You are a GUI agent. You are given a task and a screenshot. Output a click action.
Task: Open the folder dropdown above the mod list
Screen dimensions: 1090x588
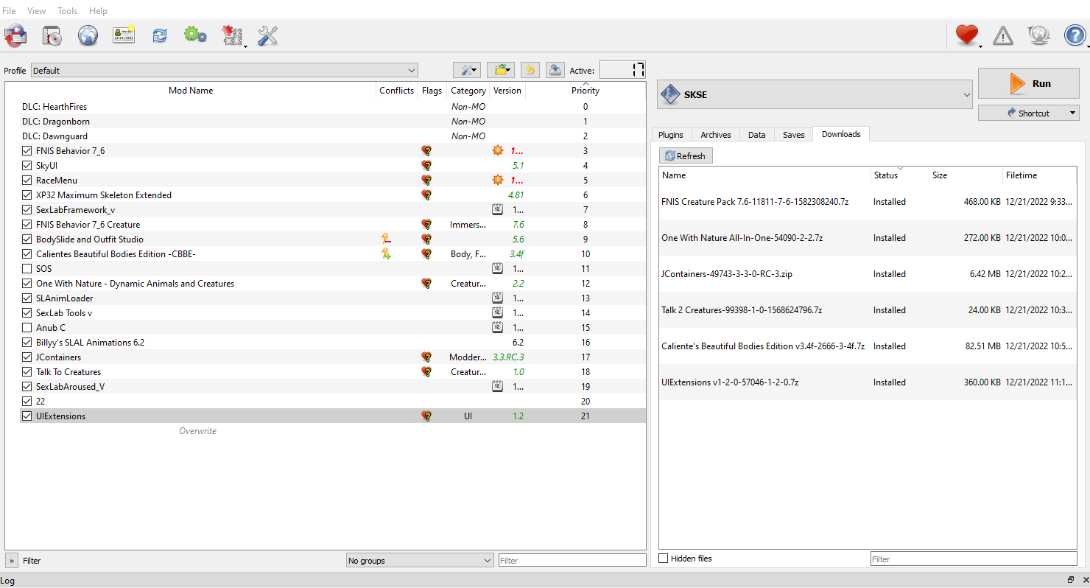[x=501, y=70]
